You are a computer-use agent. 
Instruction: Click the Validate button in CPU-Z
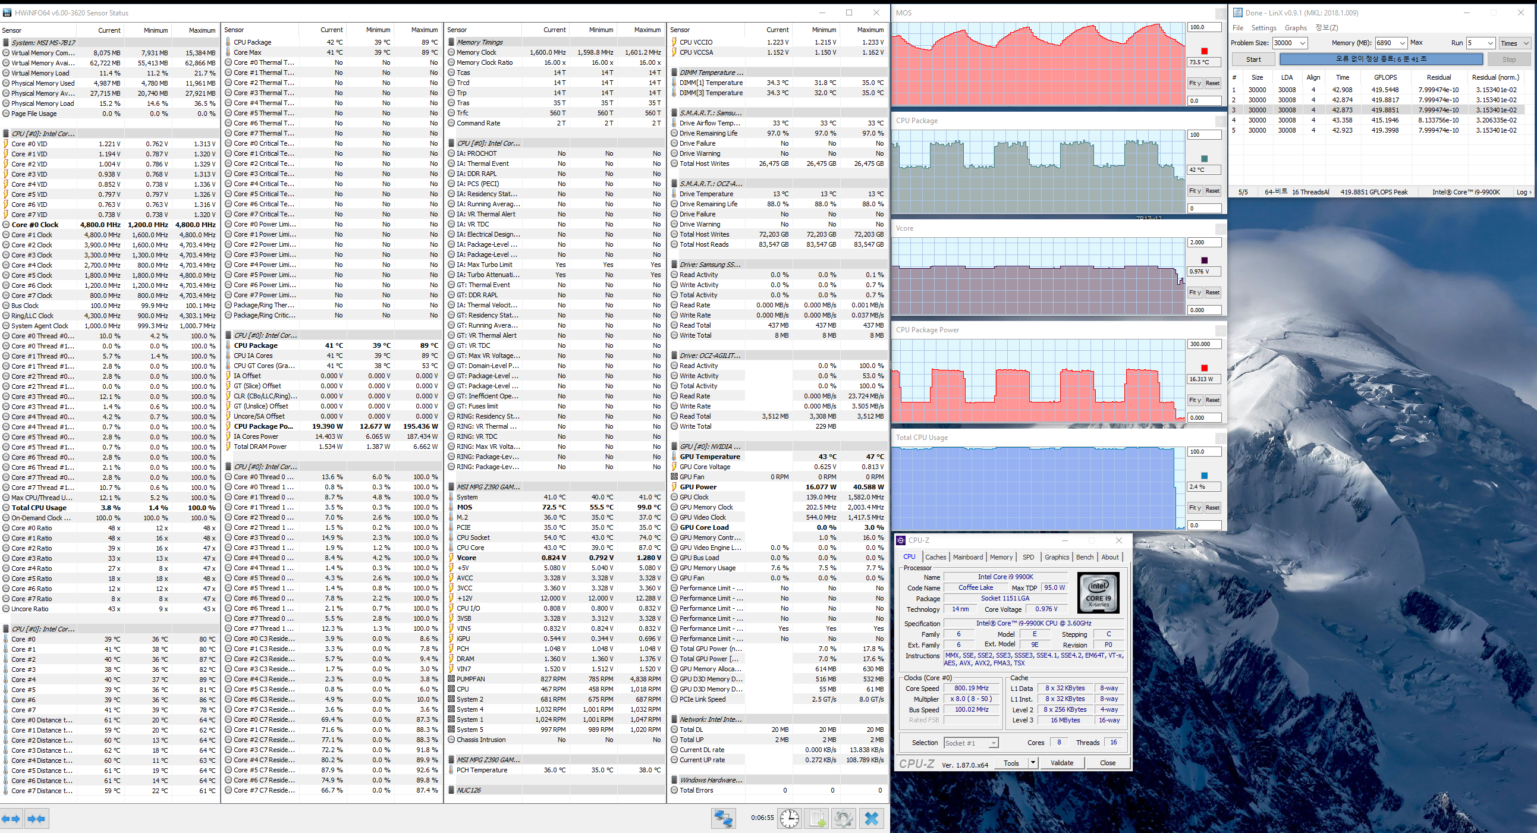(x=1061, y=763)
